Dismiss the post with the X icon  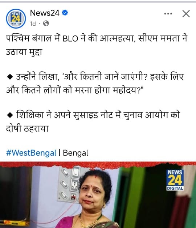coord(186,14)
